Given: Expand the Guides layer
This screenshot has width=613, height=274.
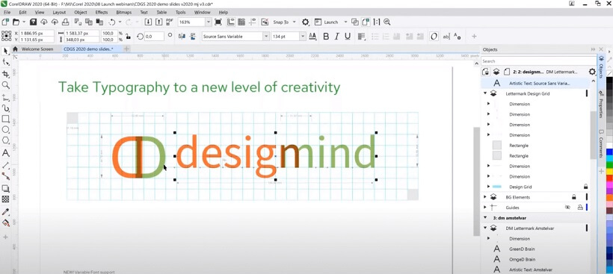Looking at the screenshot, I should [x=485, y=208].
